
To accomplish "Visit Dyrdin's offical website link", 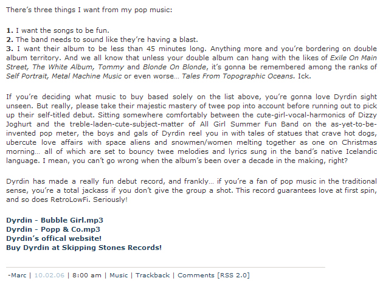I will coord(53,238).
